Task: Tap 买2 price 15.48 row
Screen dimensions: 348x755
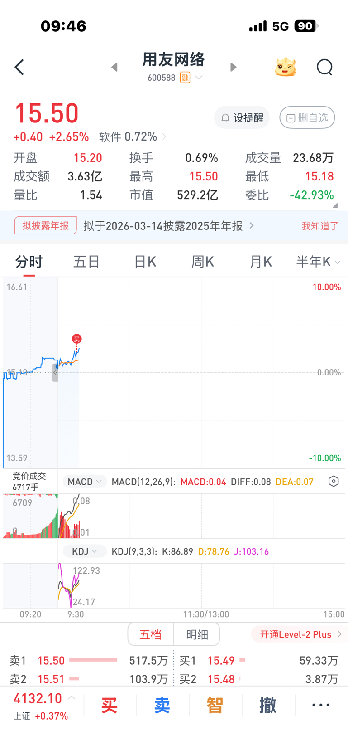Action: [259, 679]
